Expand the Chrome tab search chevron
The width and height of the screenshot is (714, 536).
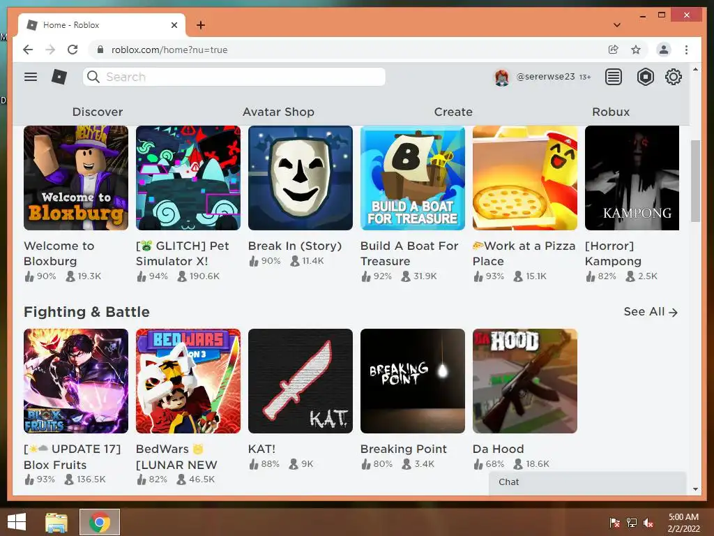pyautogui.click(x=617, y=25)
